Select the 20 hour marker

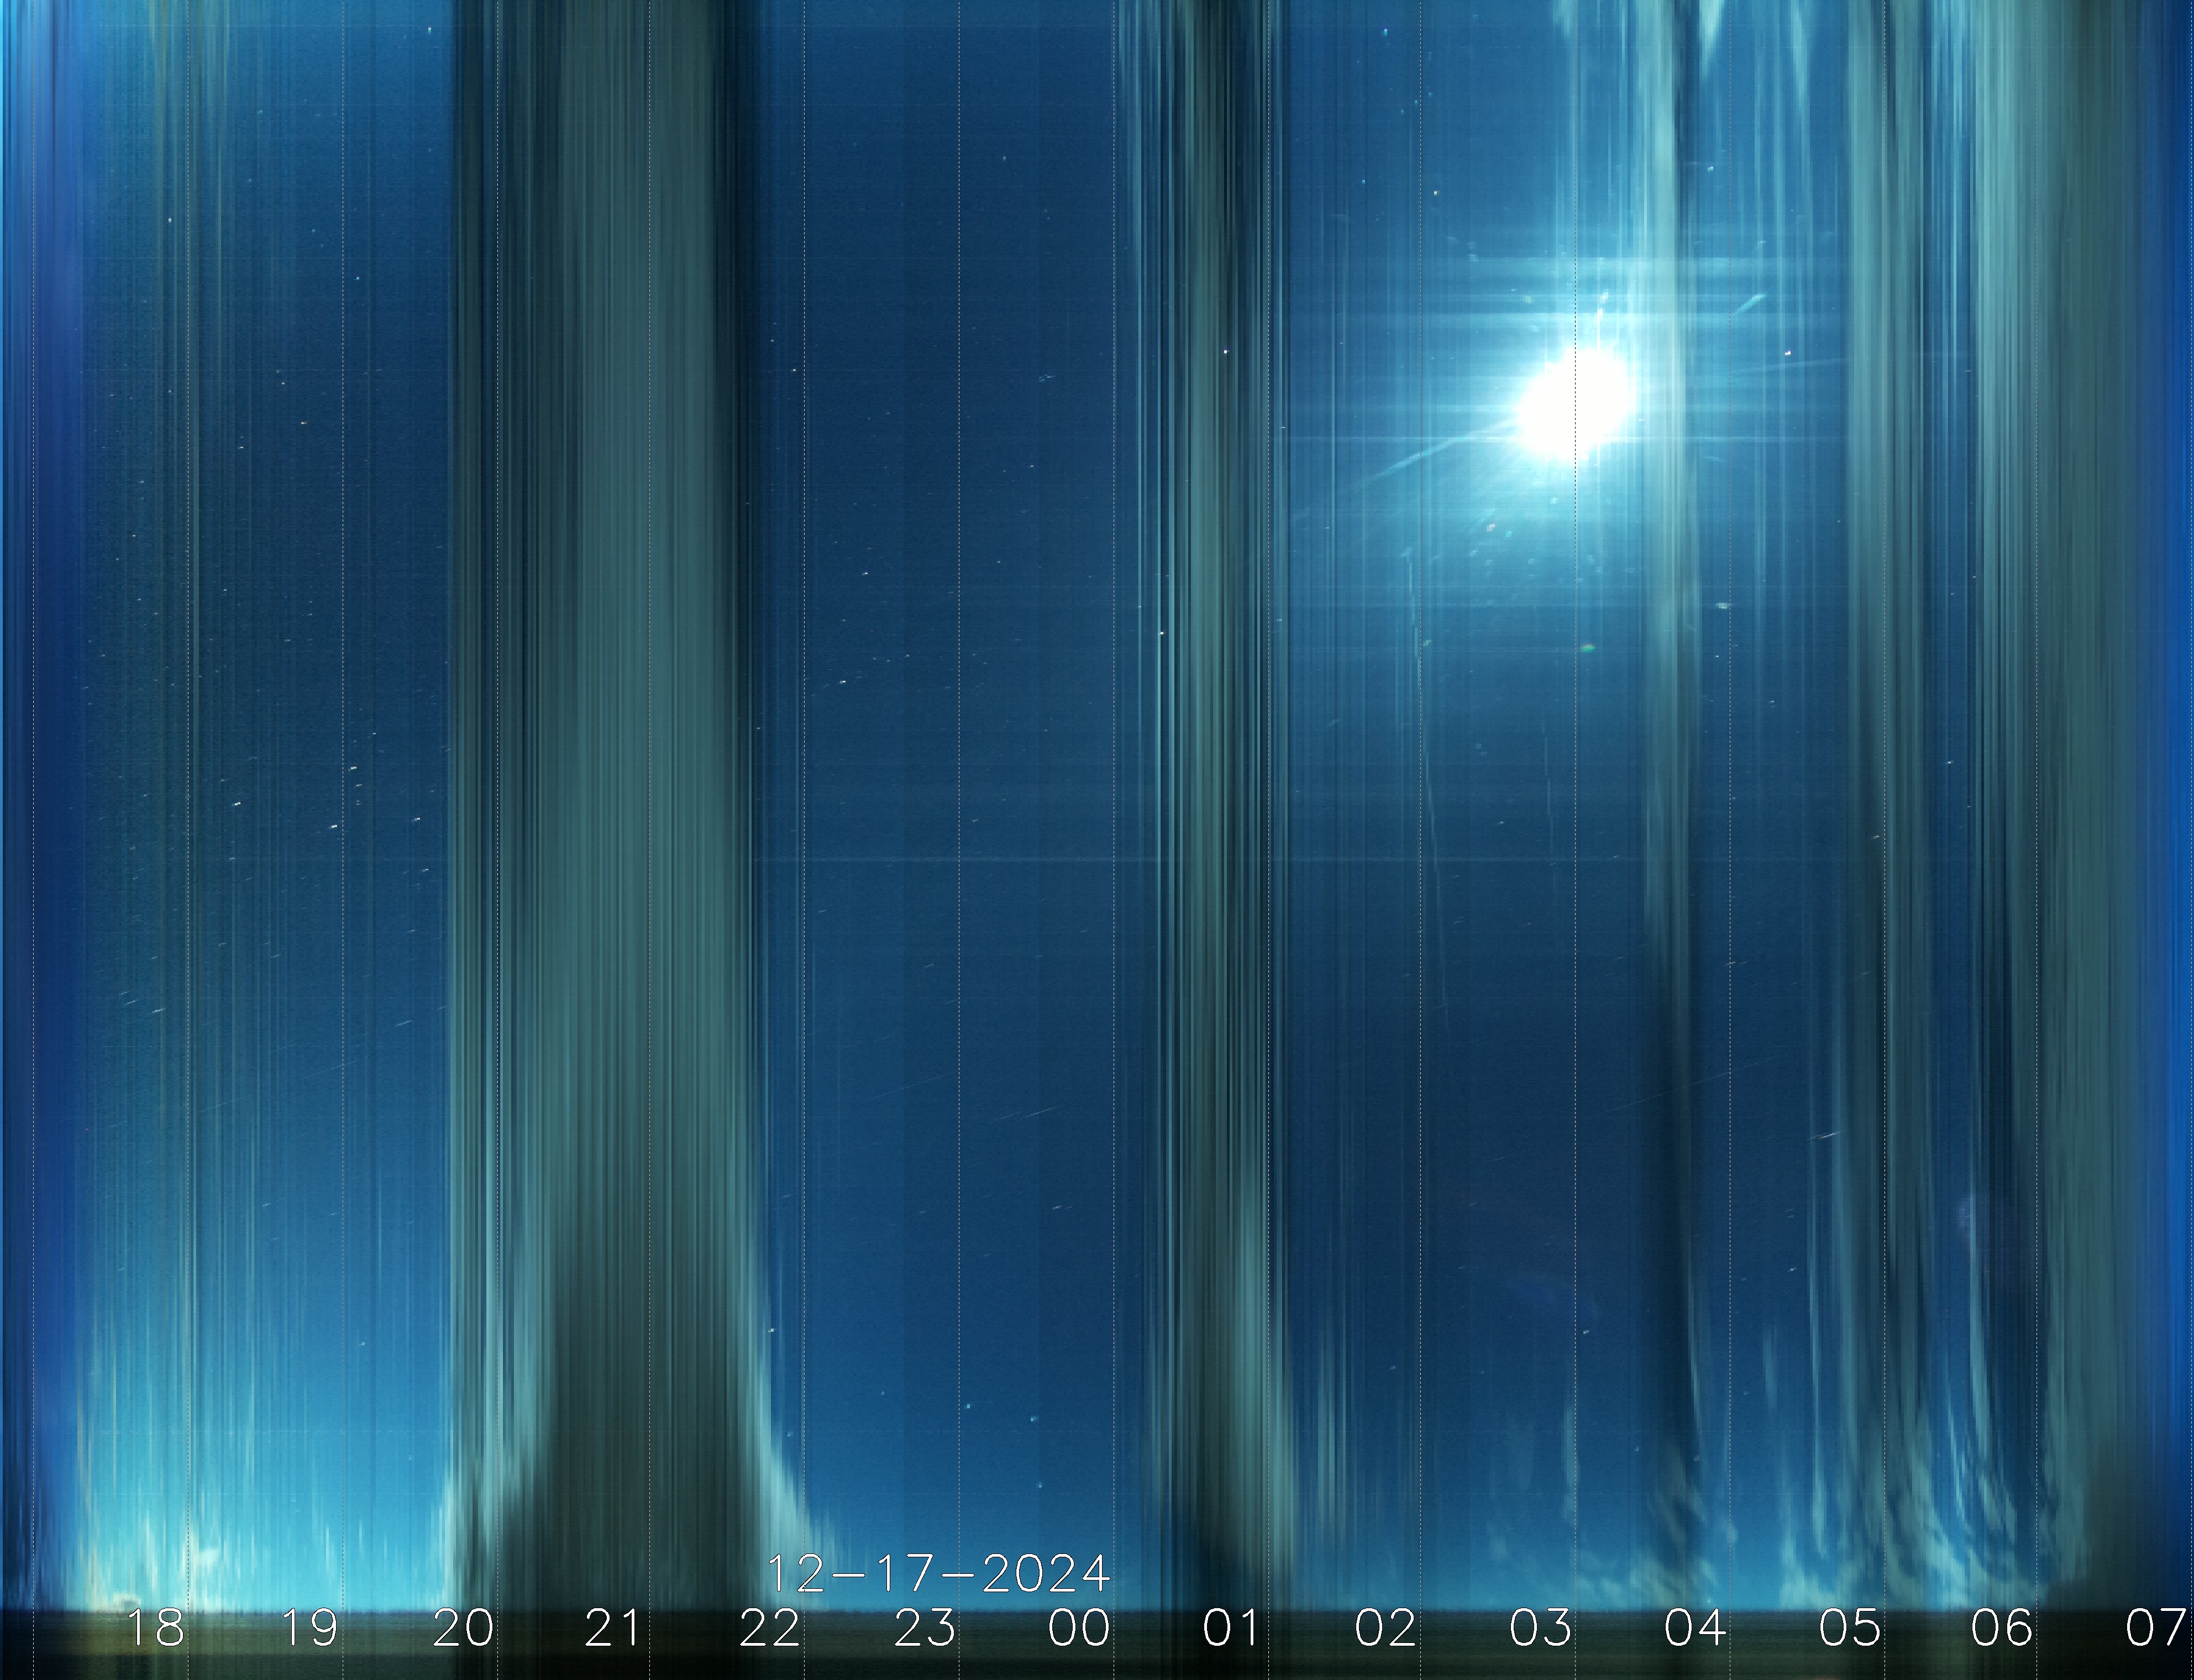[463, 1628]
